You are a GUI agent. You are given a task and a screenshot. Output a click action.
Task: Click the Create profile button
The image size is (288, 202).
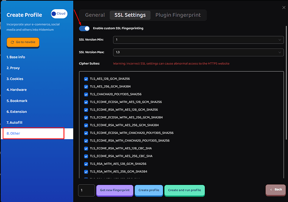[x=149, y=190]
